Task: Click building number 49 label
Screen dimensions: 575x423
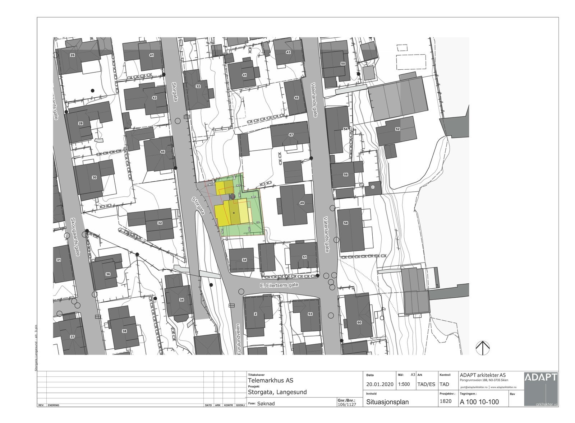Action: tap(302, 203)
